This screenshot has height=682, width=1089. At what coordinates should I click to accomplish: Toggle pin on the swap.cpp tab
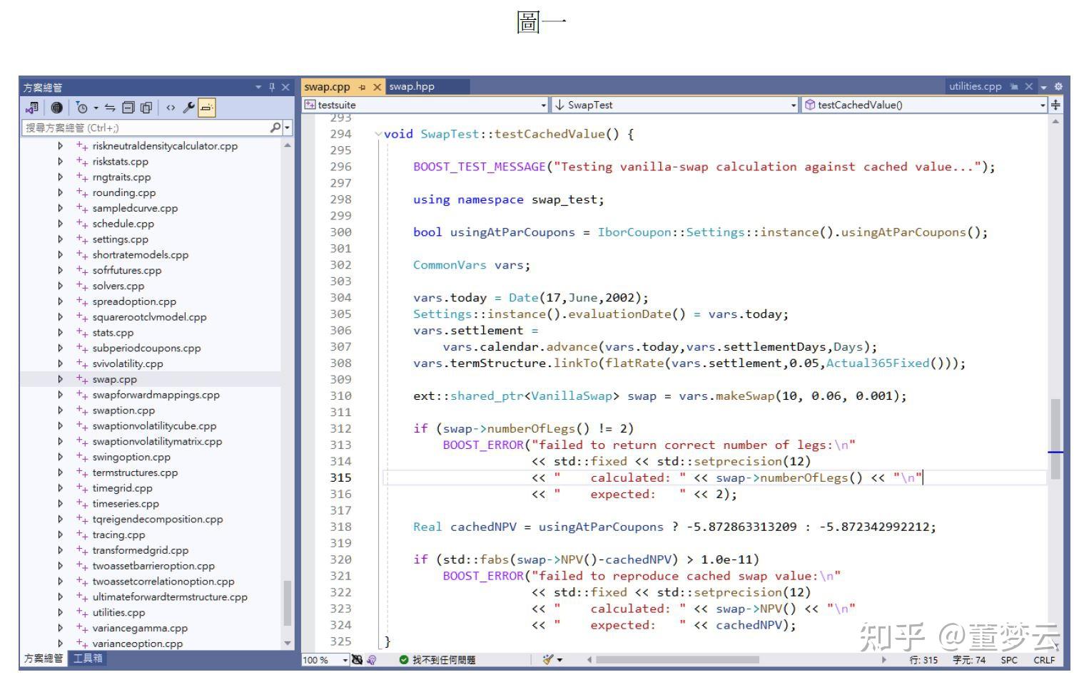[x=362, y=87]
